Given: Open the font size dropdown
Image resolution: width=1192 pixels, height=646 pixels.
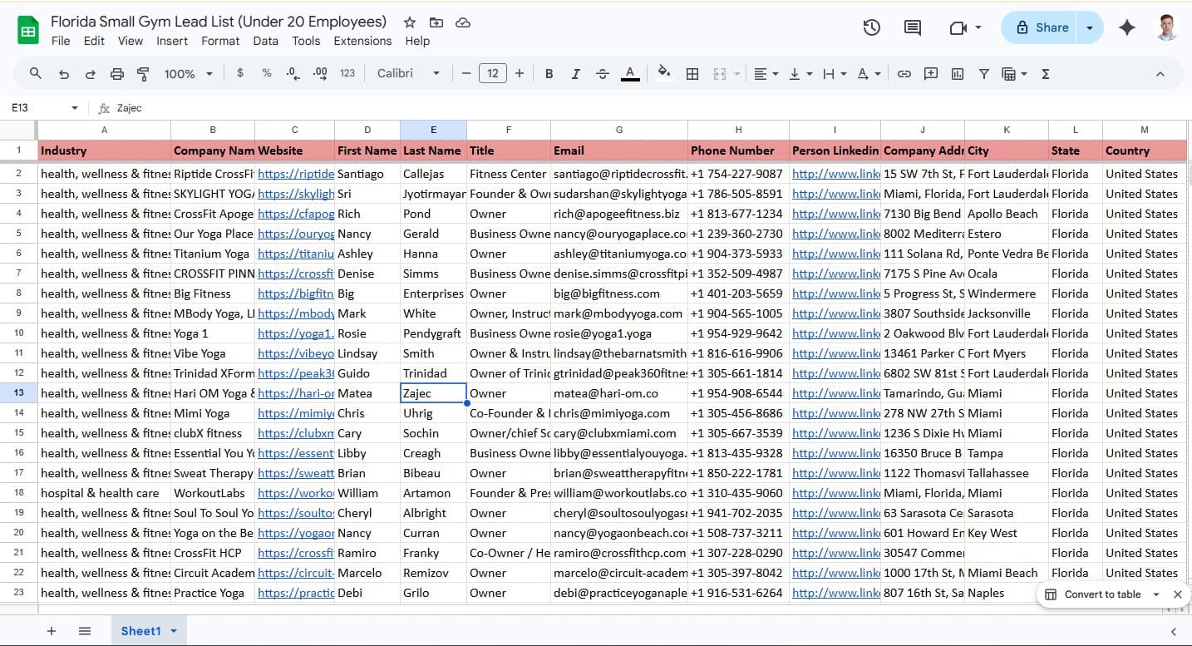Looking at the screenshot, I should 493,73.
